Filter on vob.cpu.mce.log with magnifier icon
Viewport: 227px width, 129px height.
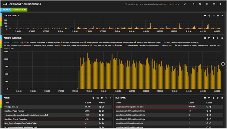100,107
